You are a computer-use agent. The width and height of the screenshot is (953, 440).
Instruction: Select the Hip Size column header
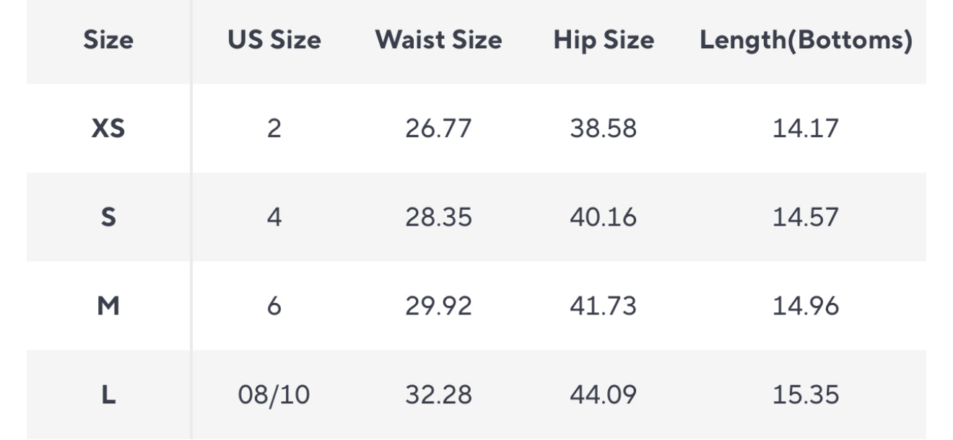604,40
